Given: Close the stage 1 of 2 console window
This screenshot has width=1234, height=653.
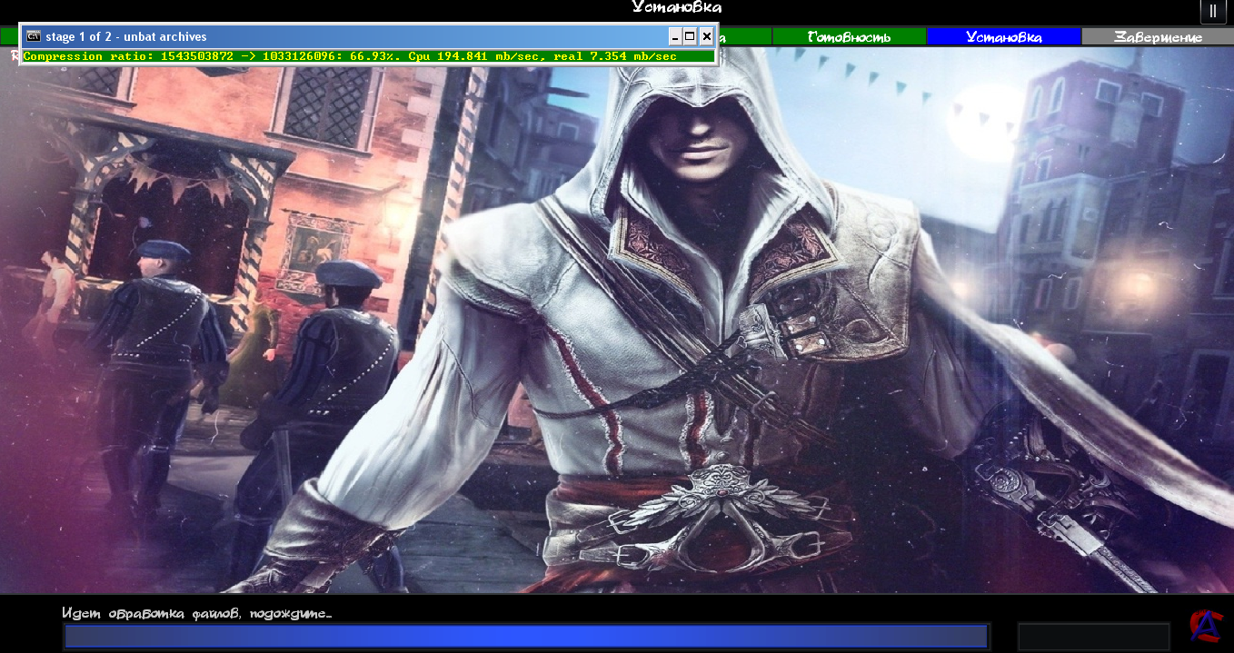Looking at the screenshot, I should coord(706,37).
